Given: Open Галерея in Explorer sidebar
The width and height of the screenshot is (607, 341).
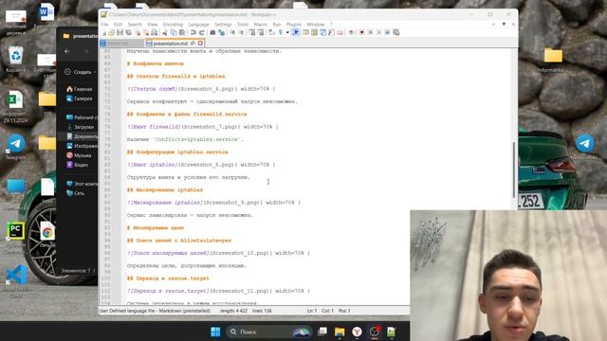Looking at the screenshot, I should (x=80, y=99).
